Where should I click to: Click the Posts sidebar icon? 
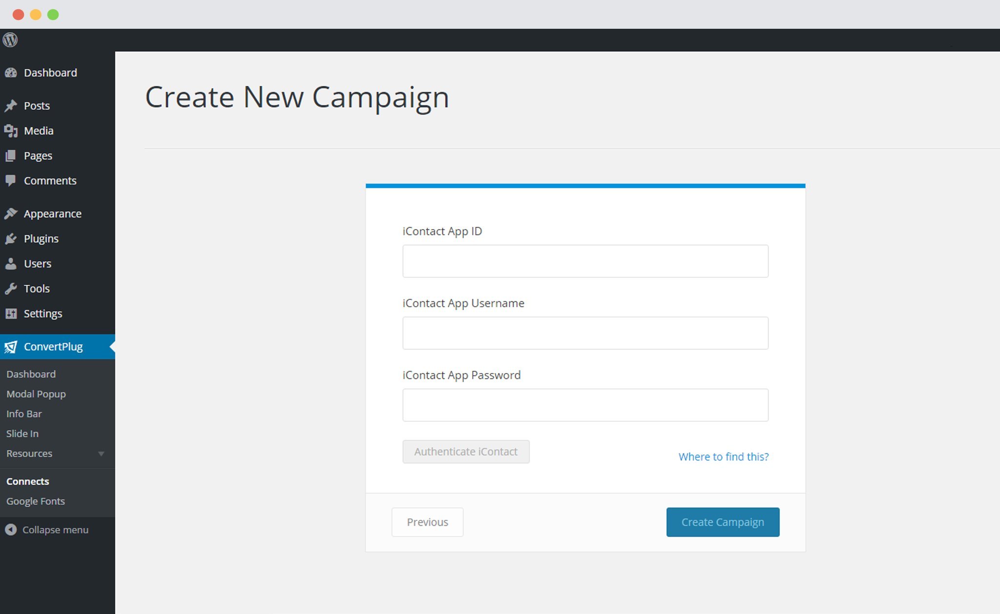coord(11,105)
